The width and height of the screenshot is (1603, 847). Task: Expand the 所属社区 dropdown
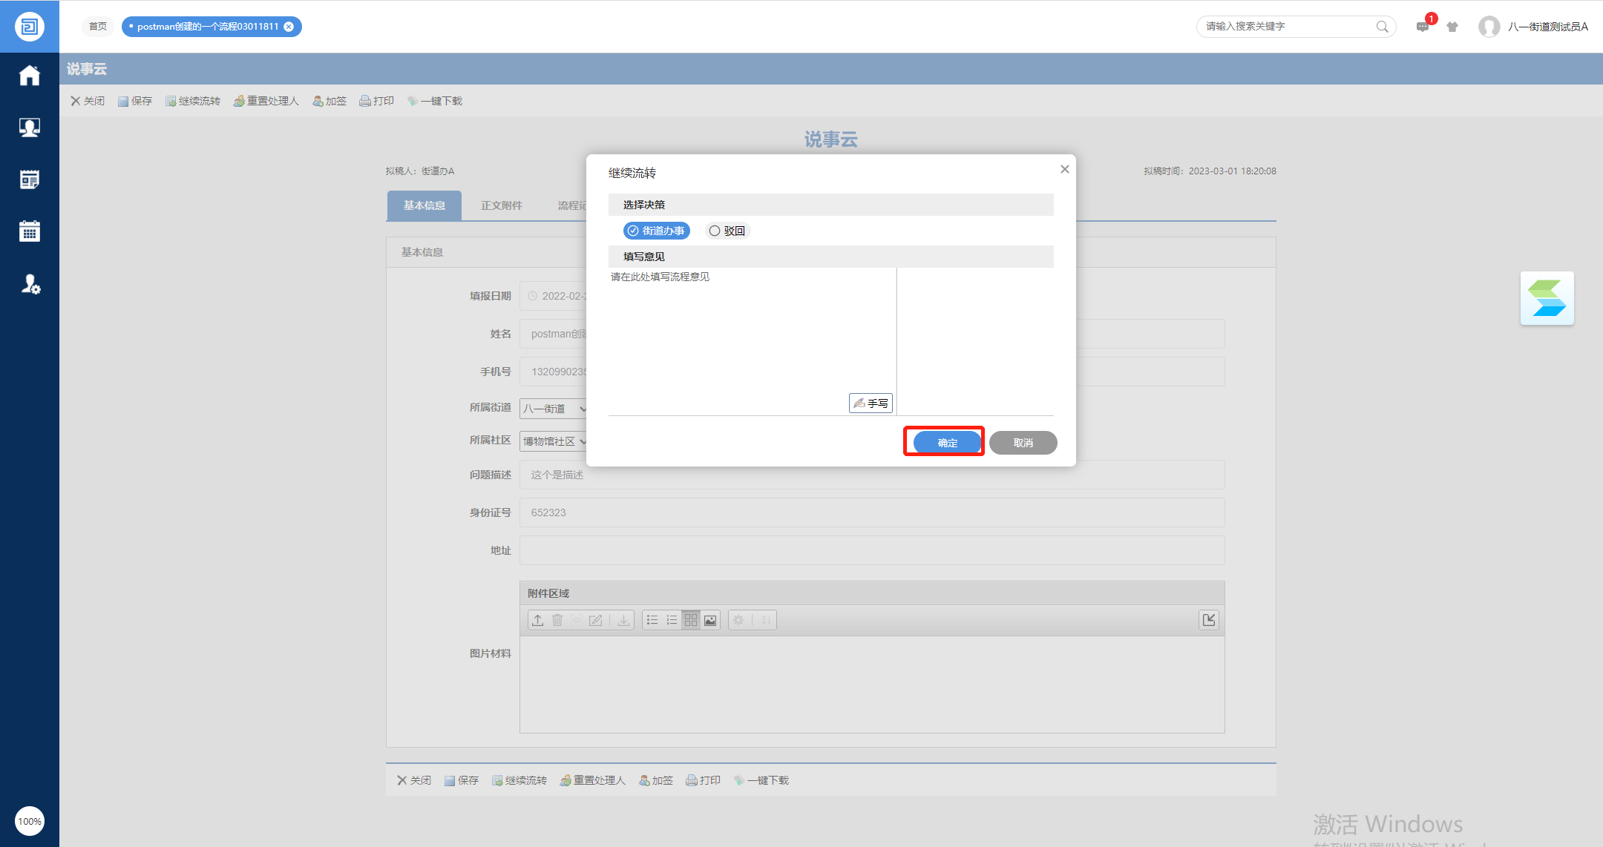554,441
